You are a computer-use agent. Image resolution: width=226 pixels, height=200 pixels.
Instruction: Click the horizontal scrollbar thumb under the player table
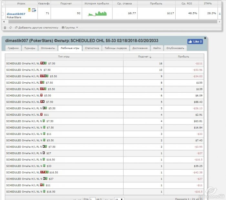click(113, 22)
